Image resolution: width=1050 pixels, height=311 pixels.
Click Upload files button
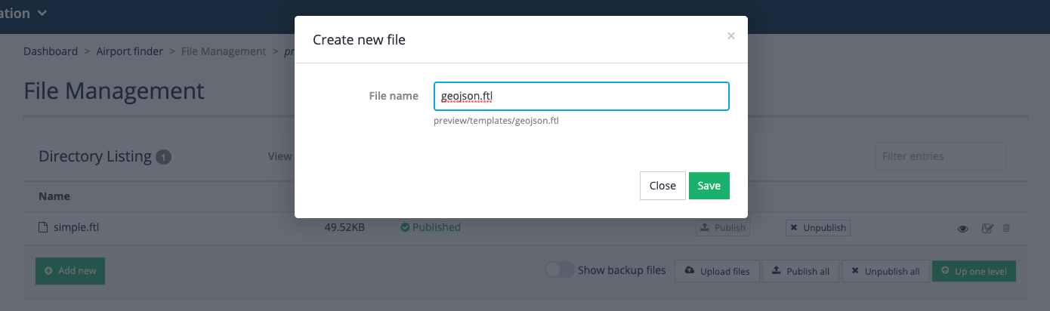(717, 271)
